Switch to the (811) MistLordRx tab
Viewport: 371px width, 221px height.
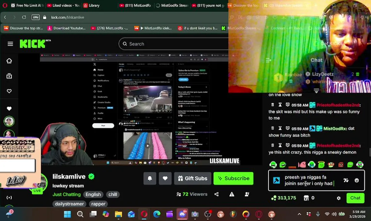[135, 6]
